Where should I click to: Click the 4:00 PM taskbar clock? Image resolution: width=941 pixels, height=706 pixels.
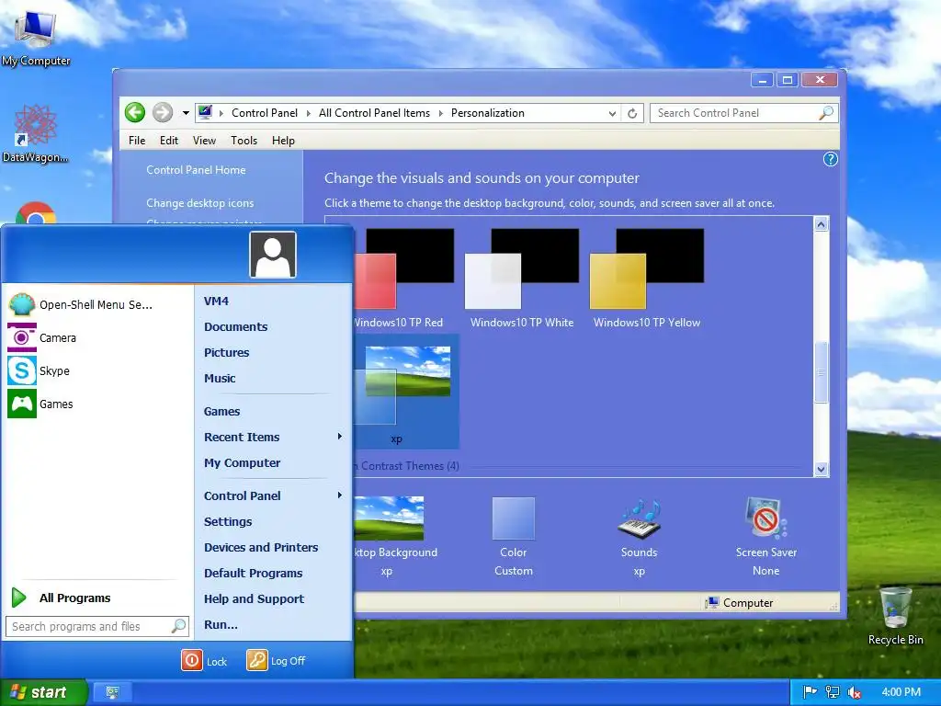(901, 692)
